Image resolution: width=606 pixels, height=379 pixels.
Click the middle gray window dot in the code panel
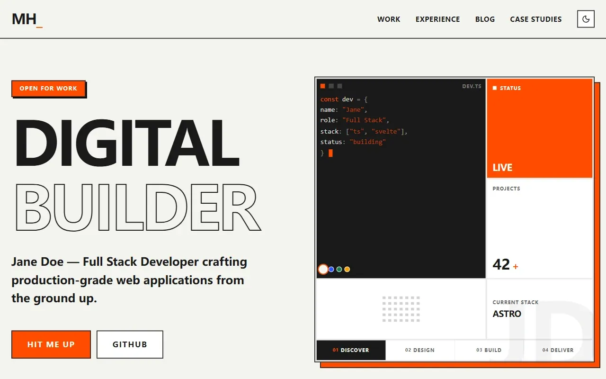pyautogui.click(x=331, y=86)
